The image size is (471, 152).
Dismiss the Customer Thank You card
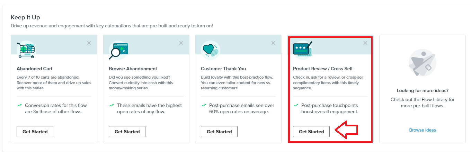(x=273, y=43)
